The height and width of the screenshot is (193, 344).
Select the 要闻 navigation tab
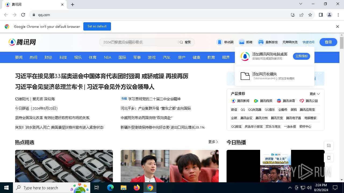[19, 57]
